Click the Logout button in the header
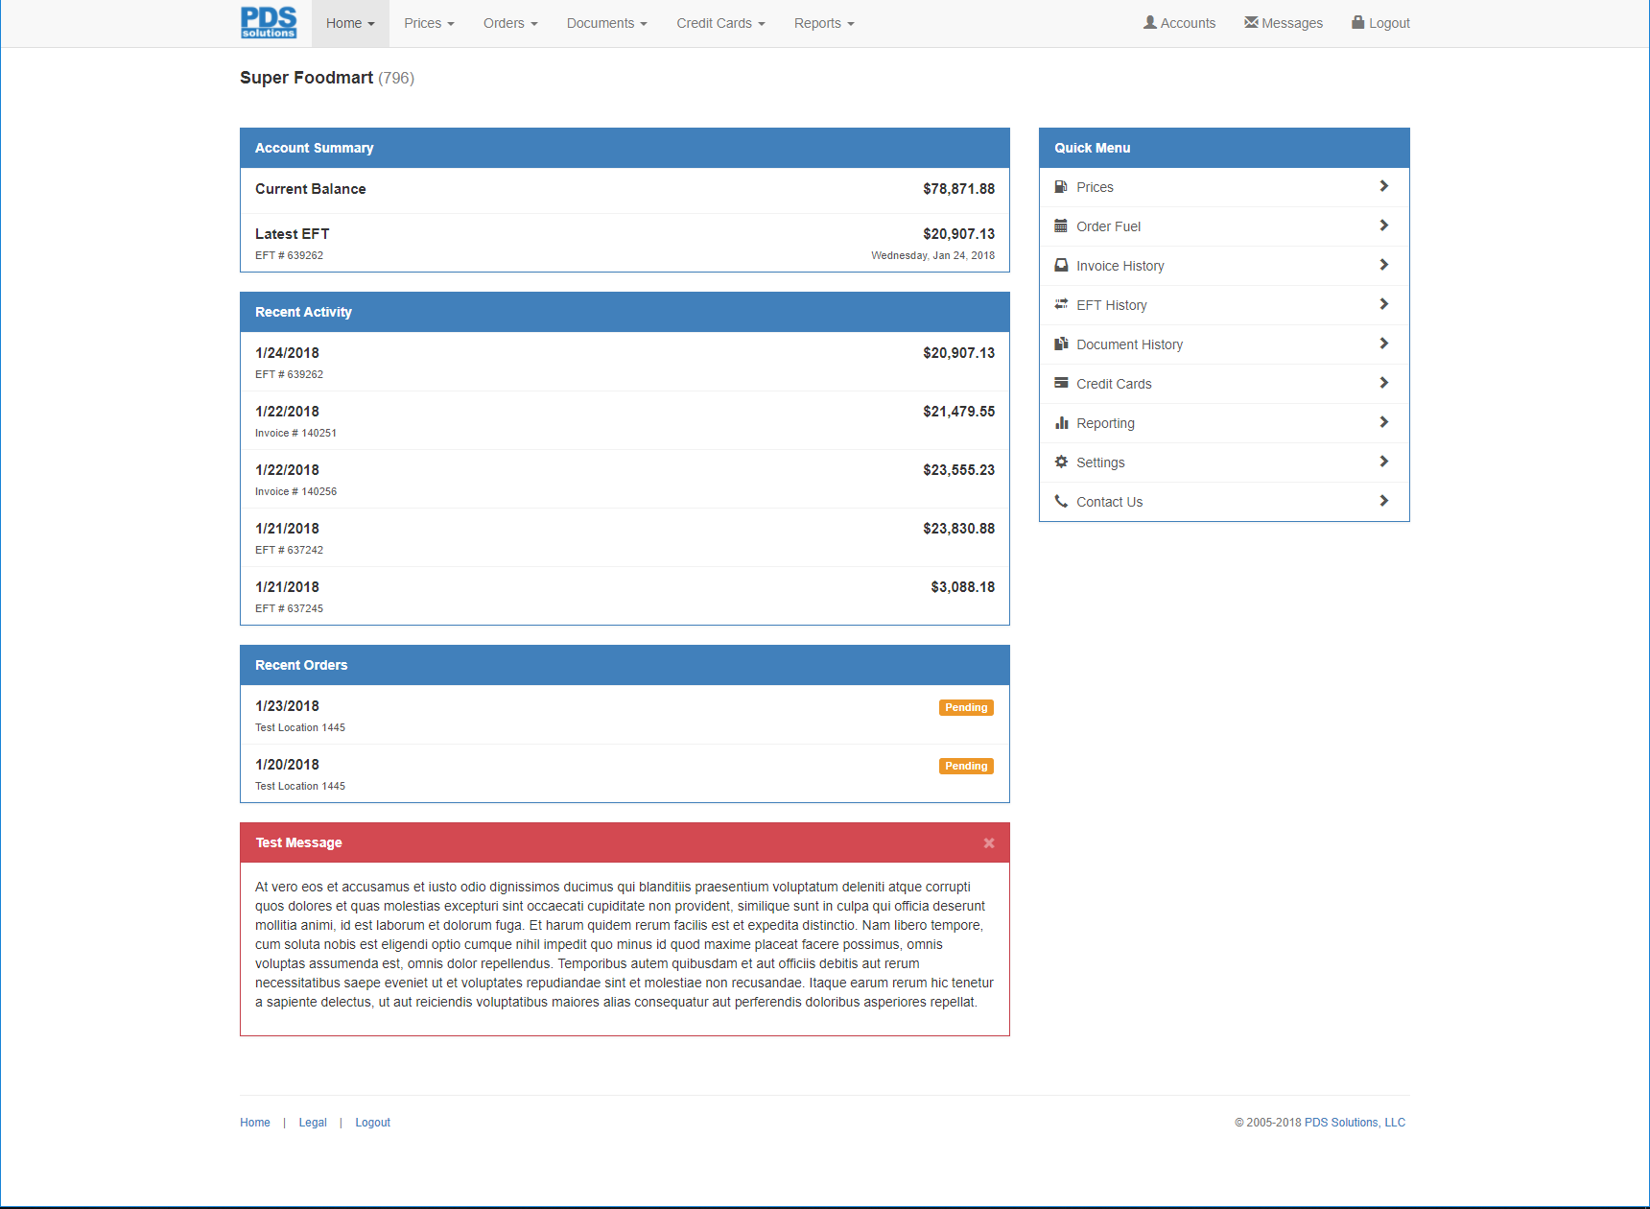The height and width of the screenshot is (1209, 1650). pyautogui.click(x=1380, y=23)
